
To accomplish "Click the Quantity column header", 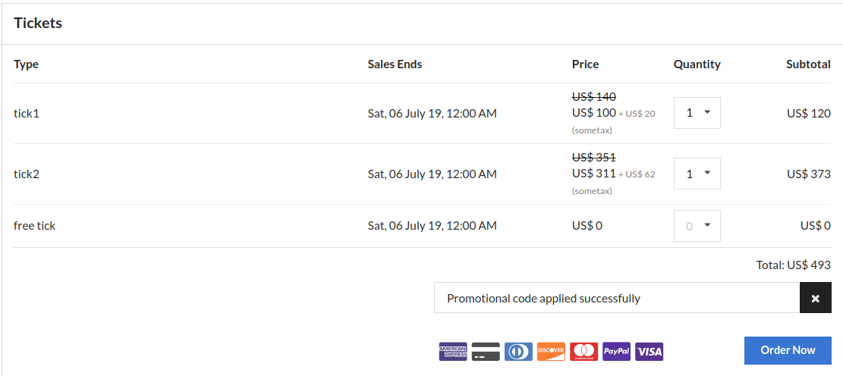I will pyautogui.click(x=697, y=64).
